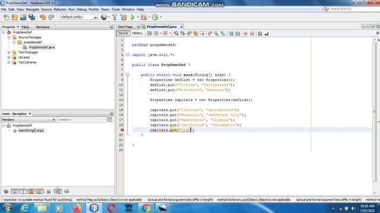Click the Redo arrow icon

51,17
